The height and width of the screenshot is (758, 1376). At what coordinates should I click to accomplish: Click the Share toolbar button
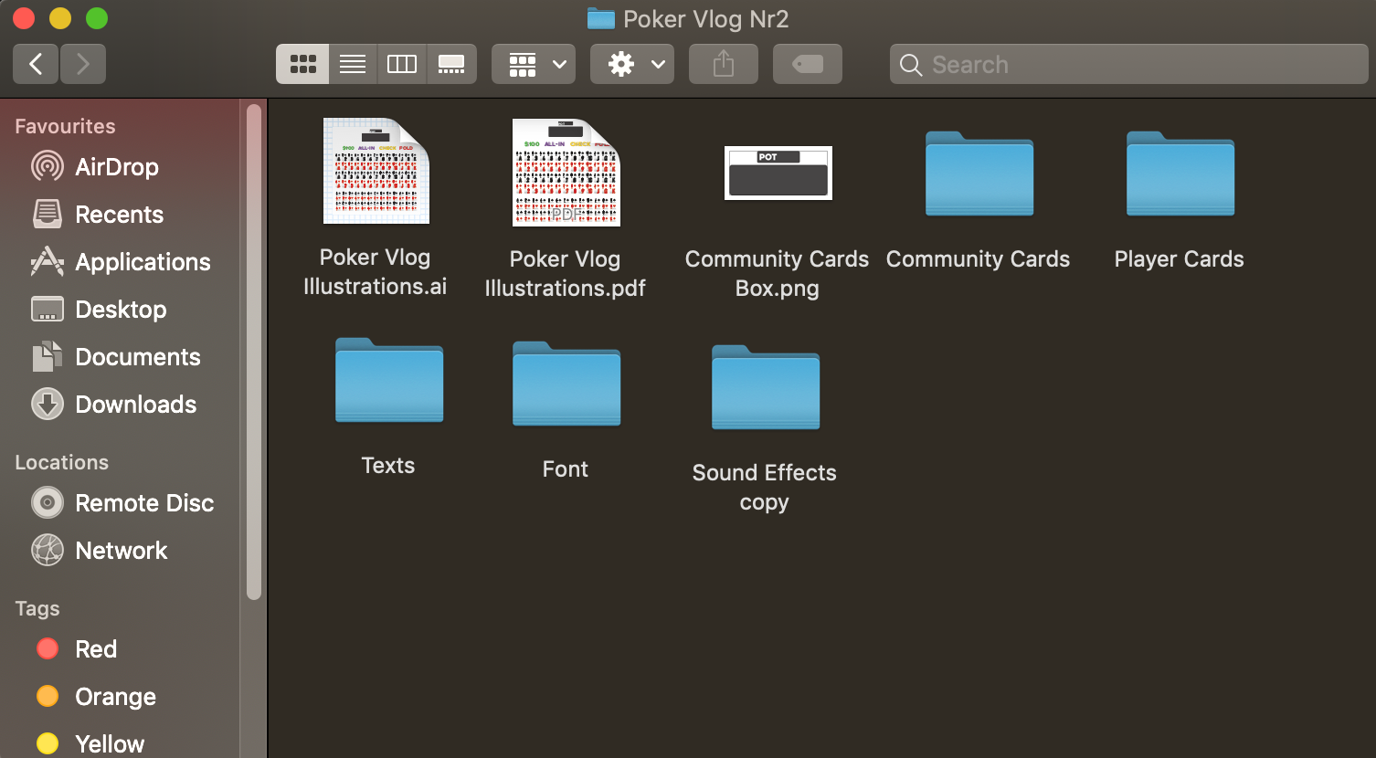723,64
